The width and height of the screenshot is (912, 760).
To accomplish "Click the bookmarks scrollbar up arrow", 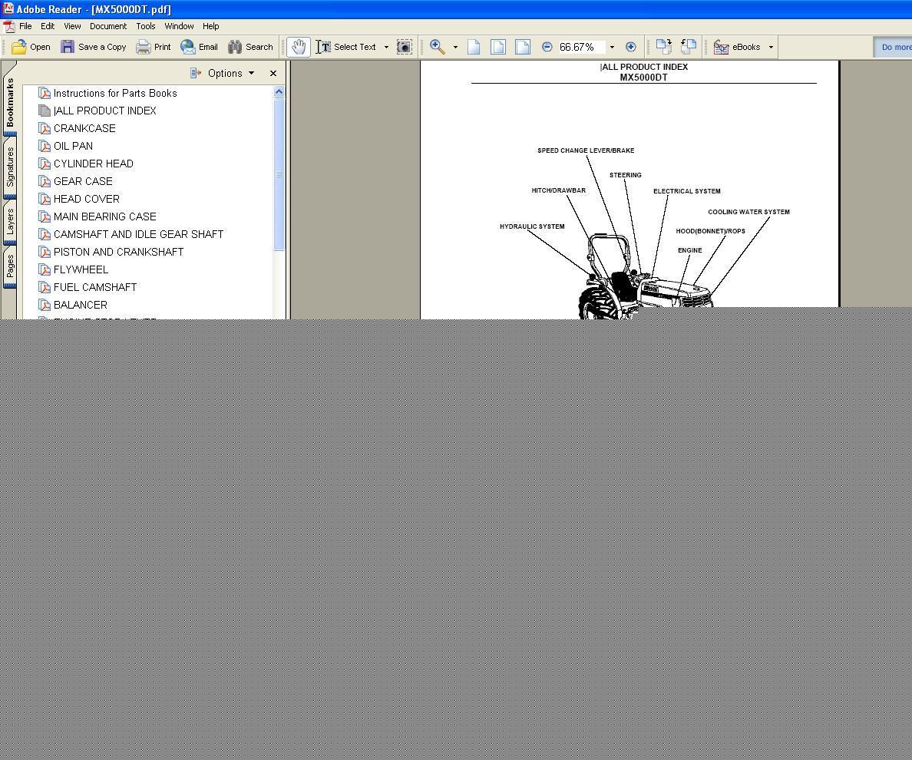I will pyautogui.click(x=279, y=92).
